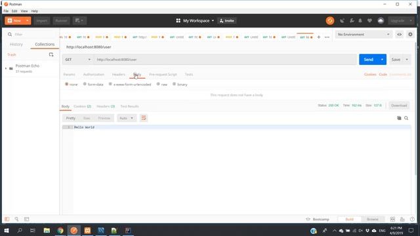Image resolution: width=420 pixels, height=236 pixels.
Task: Toggle the sidebar icon in status bar
Action: coord(7,219)
